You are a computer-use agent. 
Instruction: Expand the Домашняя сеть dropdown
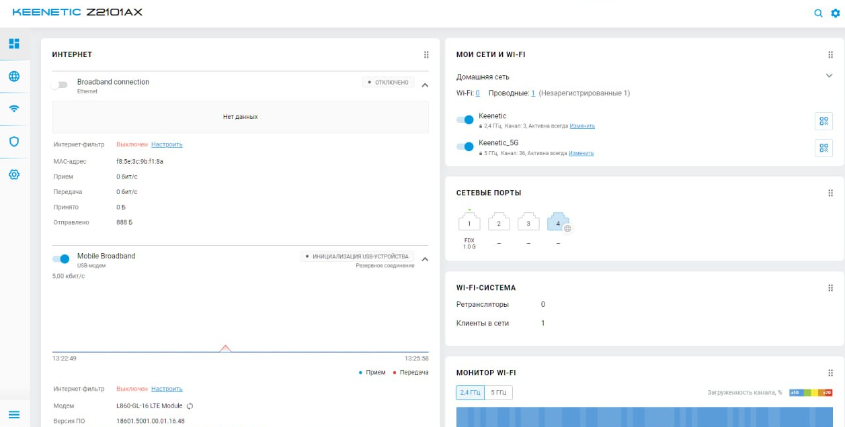point(829,76)
